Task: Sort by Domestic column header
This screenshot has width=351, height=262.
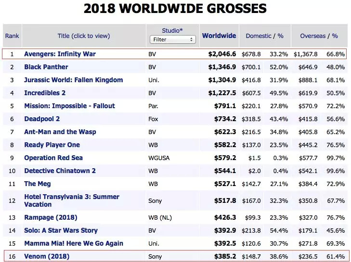Action: coord(258,36)
